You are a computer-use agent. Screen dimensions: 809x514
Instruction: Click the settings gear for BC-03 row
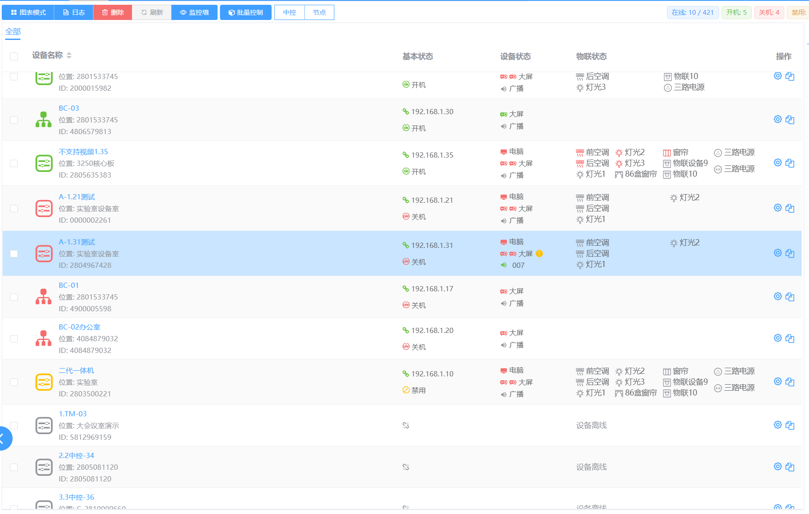point(777,119)
